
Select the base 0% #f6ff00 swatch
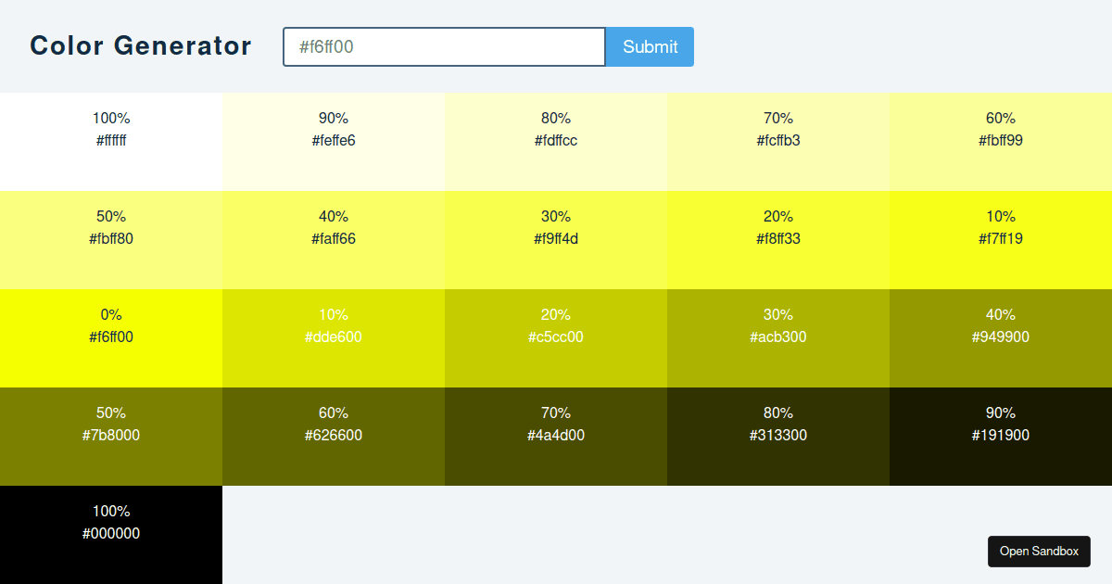click(x=111, y=337)
